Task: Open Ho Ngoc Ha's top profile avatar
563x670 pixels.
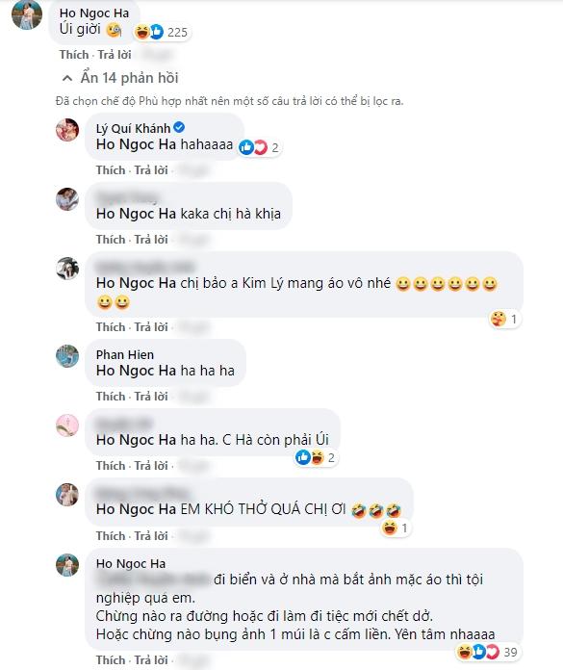Action: pos(27,14)
